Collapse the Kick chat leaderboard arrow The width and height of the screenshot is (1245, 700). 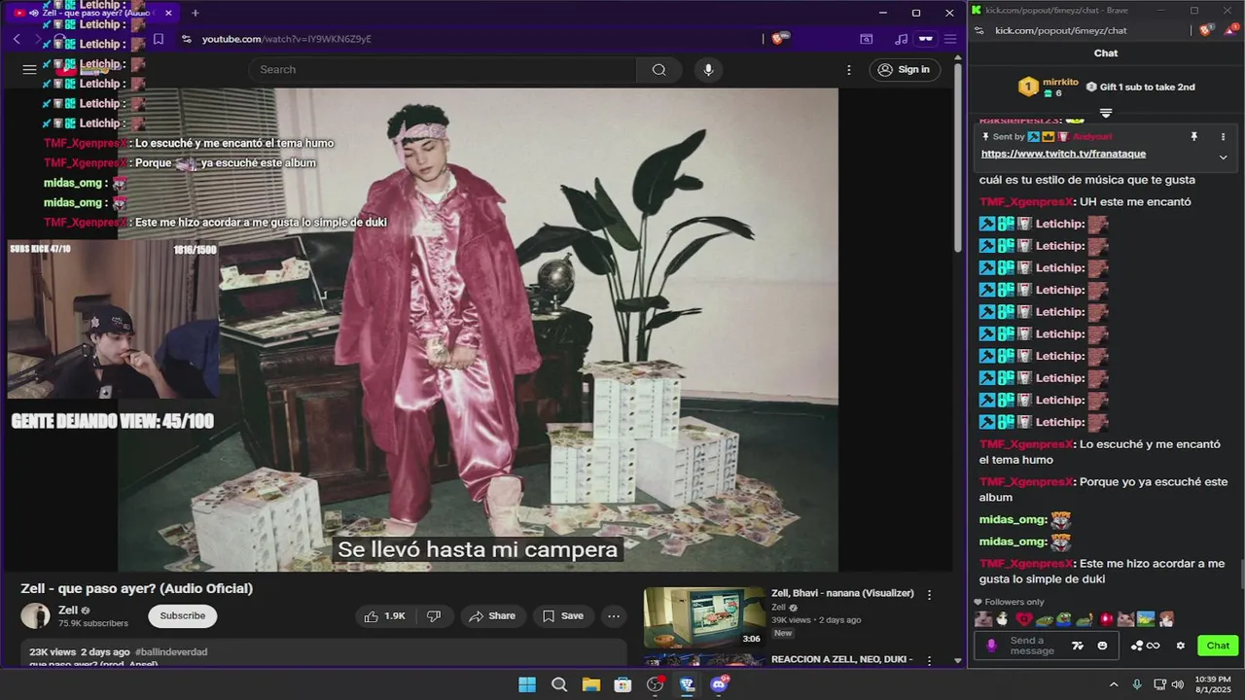click(x=1106, y=114)
